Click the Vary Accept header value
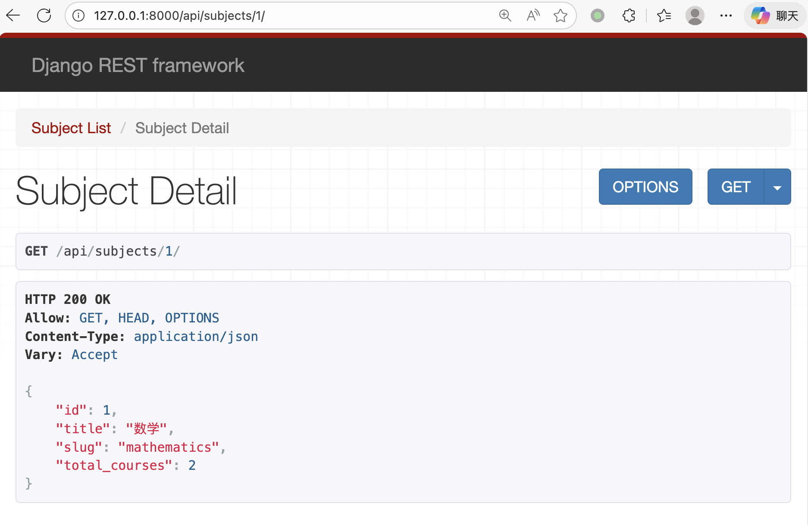808x525 pixels. (x=94, y=355)
